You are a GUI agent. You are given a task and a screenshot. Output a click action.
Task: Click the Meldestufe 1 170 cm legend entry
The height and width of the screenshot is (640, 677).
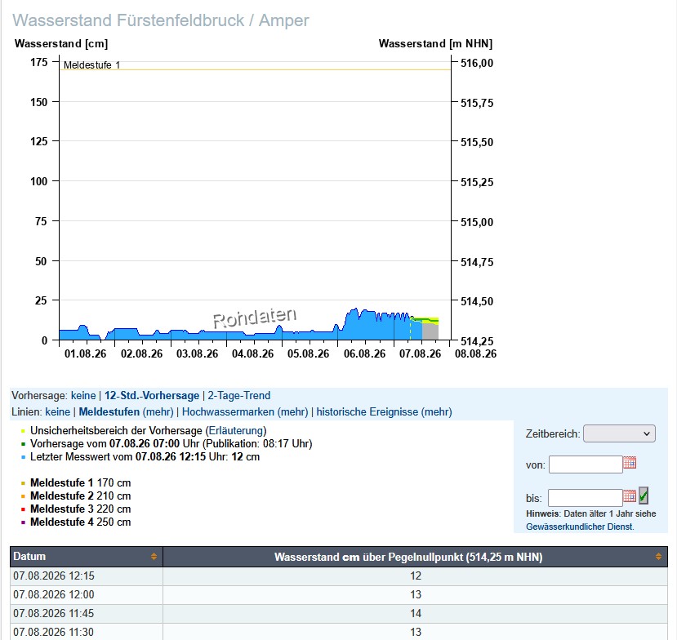click(80, 483)
